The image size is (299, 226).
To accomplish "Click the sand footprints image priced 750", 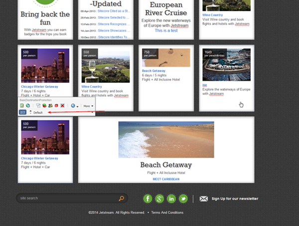I will [x=166, y=58].
